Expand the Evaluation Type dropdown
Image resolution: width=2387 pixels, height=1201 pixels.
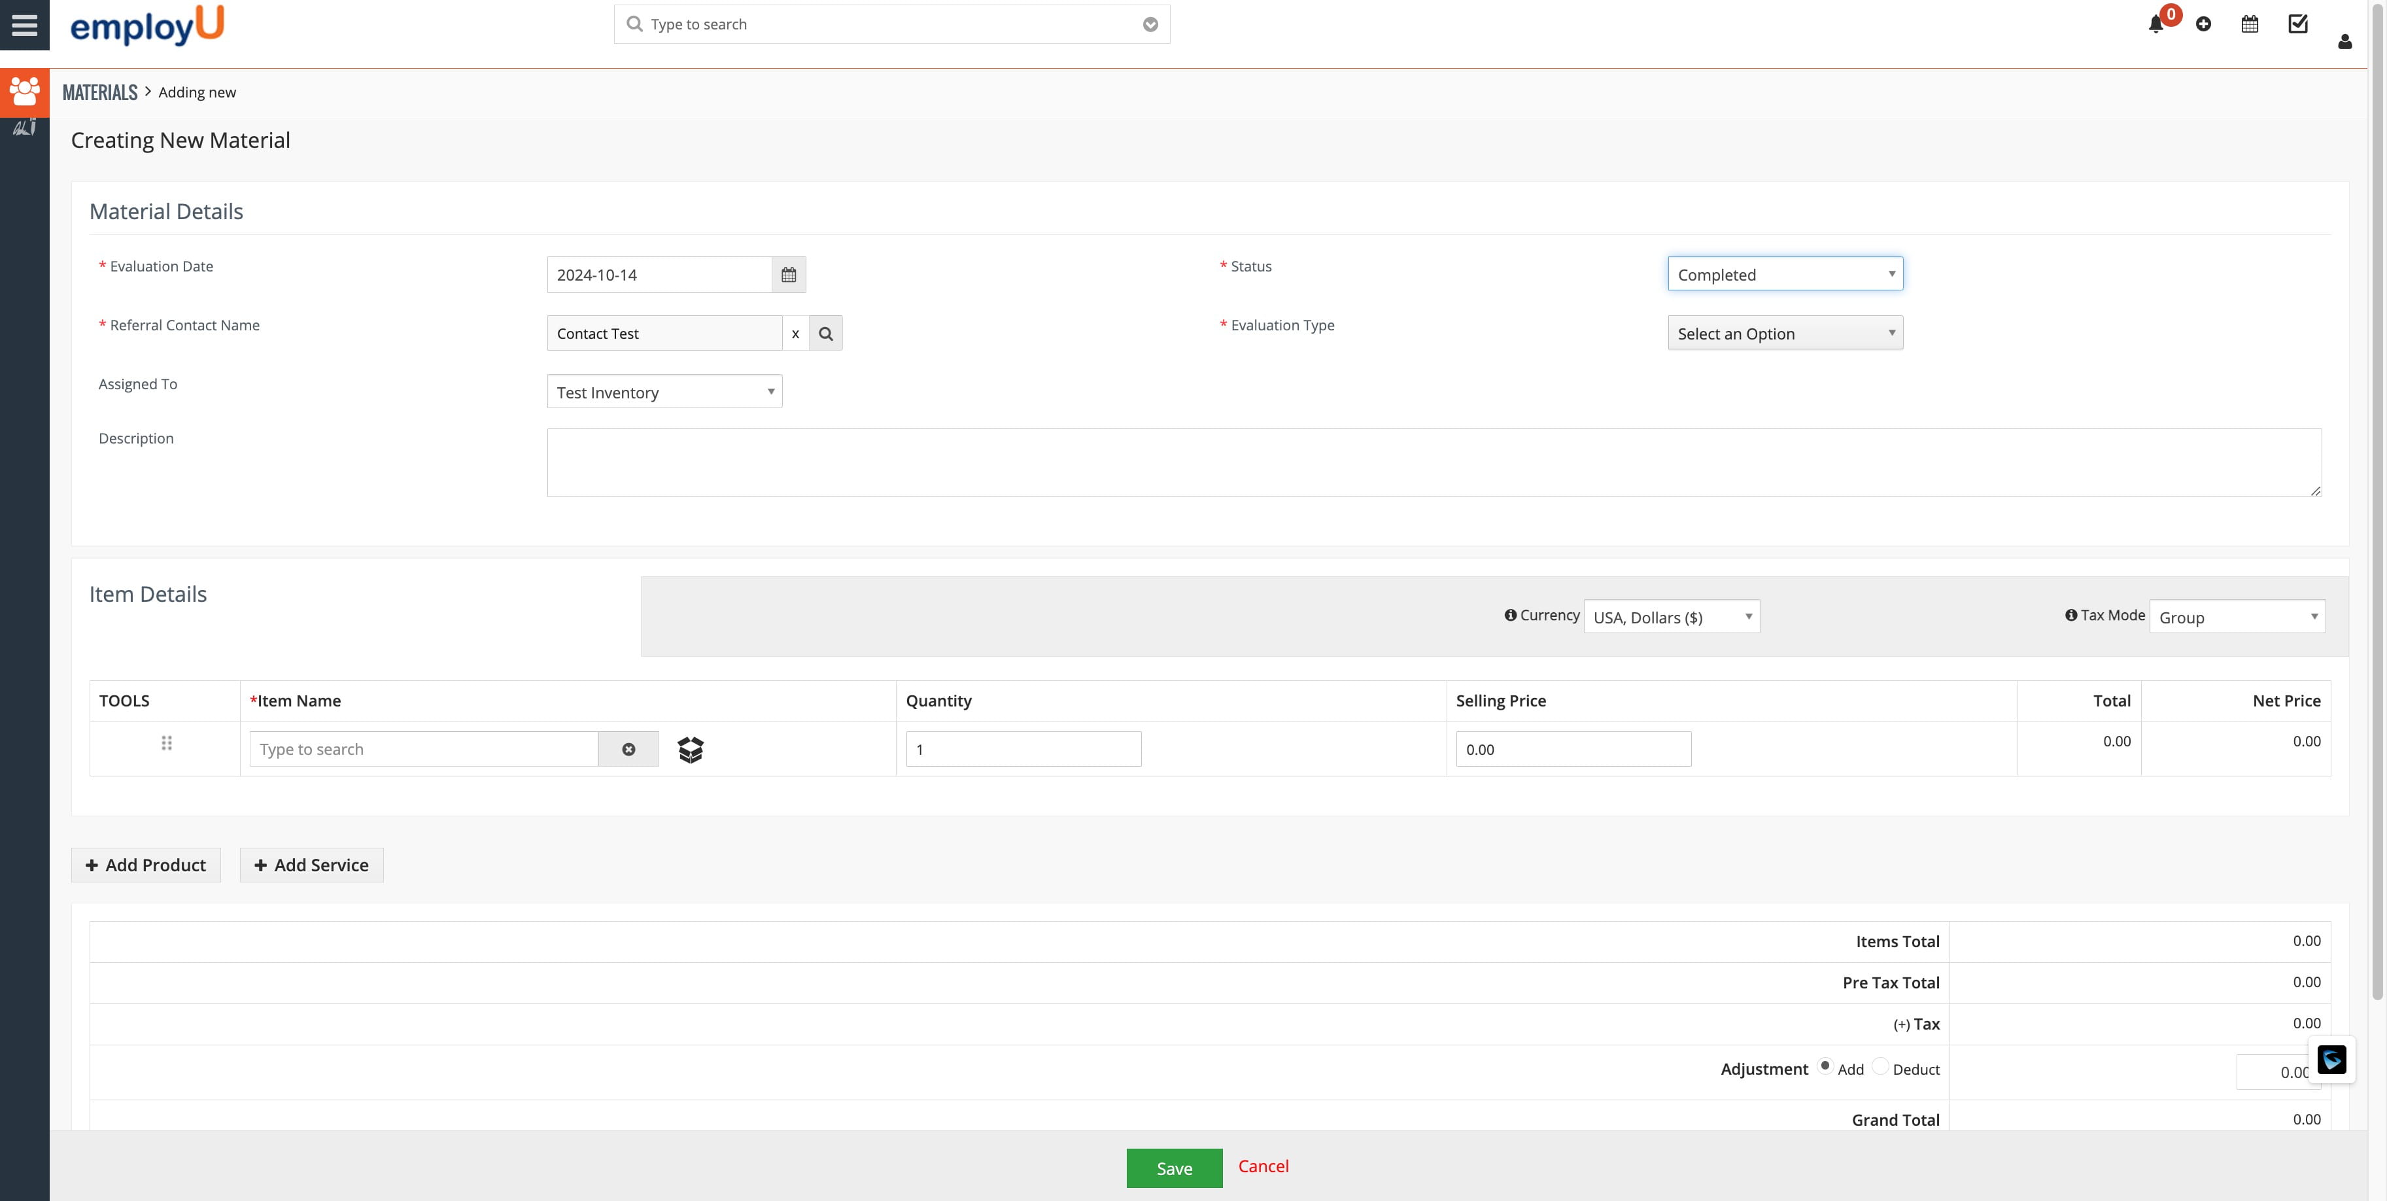tap(1785, 334)
